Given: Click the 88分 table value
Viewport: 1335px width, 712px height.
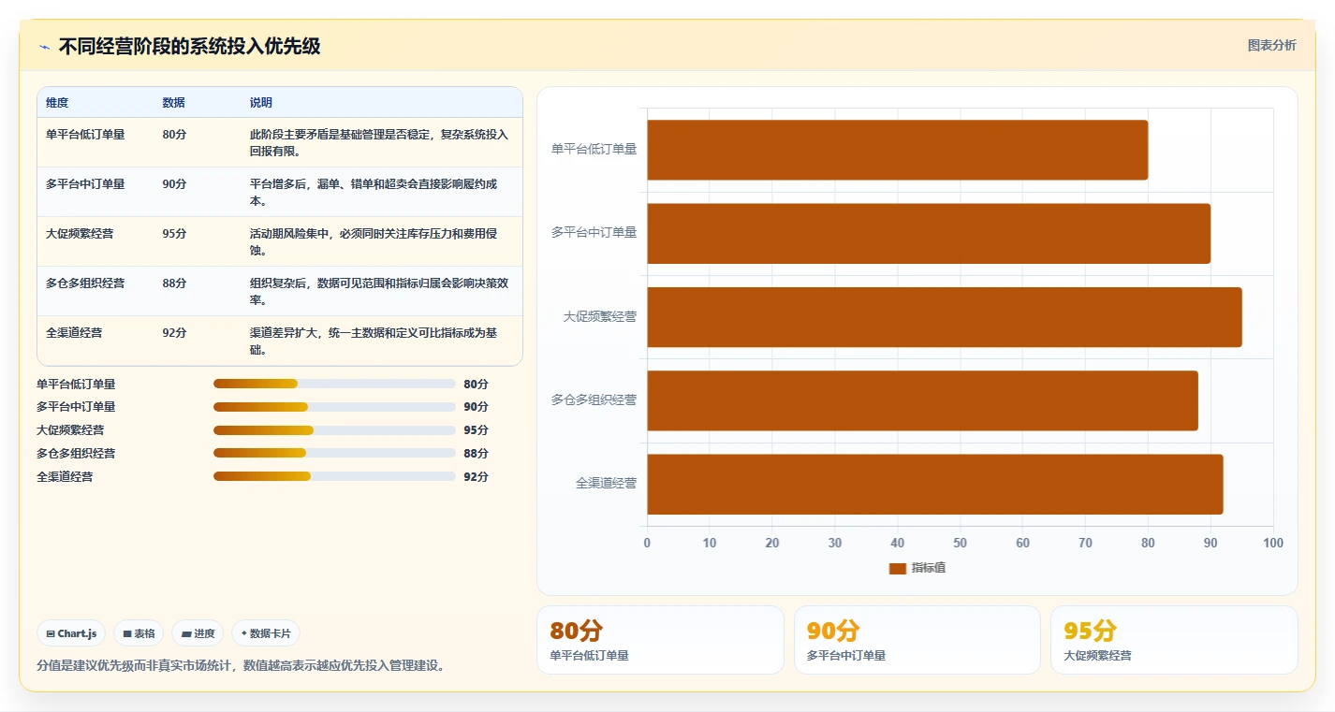Looking at the screenshot, I should coord(174,283).
